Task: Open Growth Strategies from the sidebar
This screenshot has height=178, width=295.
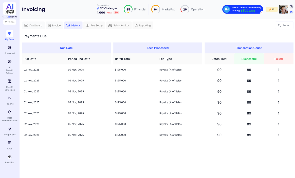Action: pyautogui.click(x=10, y=81)
